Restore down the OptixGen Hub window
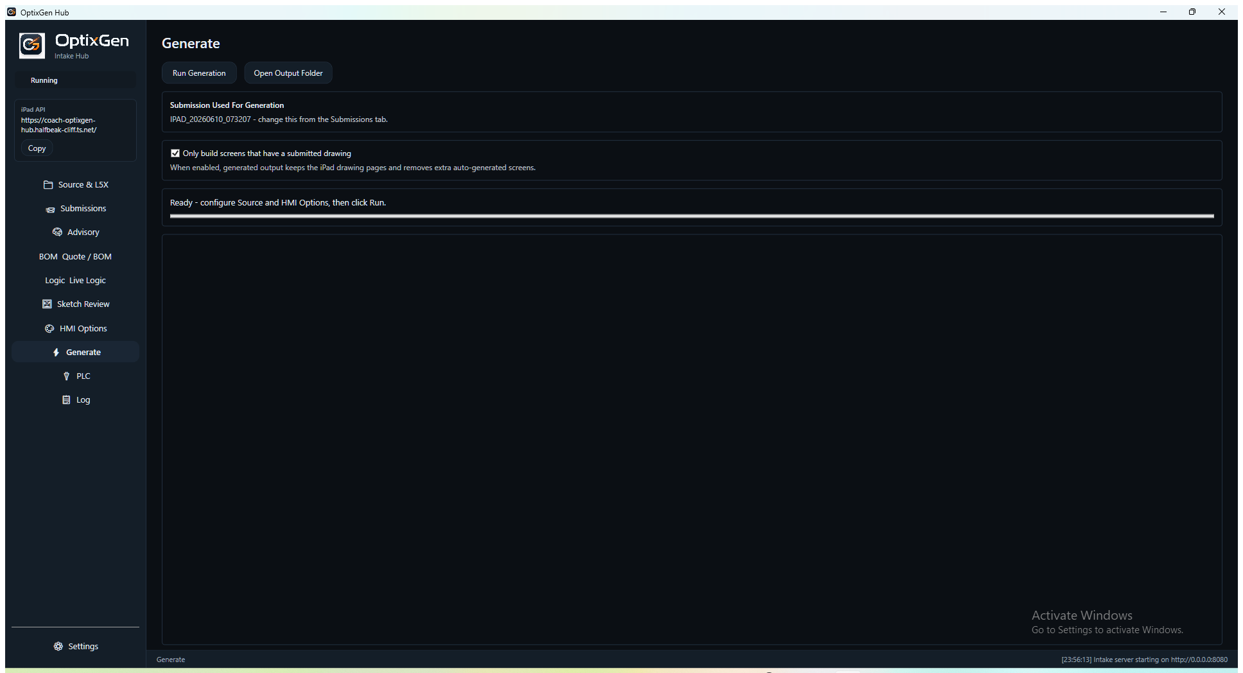Viewport: 1243px width, 673px height. click(x=1192, y=12)
